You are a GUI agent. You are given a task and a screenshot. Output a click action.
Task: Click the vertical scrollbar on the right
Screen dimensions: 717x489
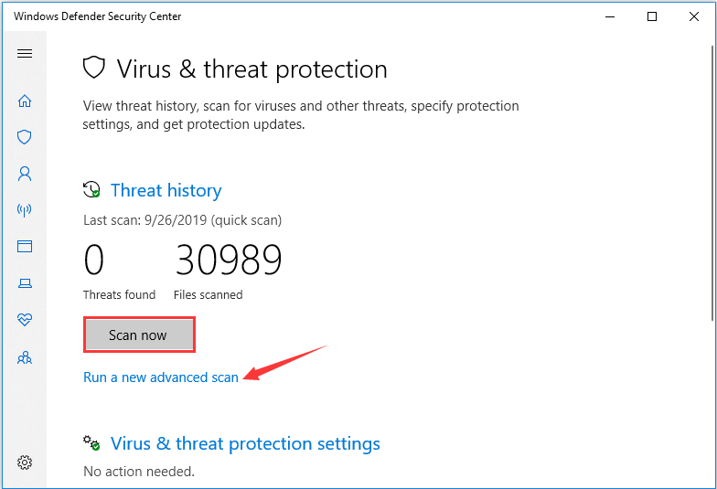(713, 183)
